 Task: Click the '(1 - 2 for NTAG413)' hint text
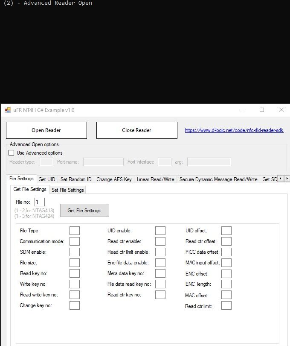tap(34, 210)
